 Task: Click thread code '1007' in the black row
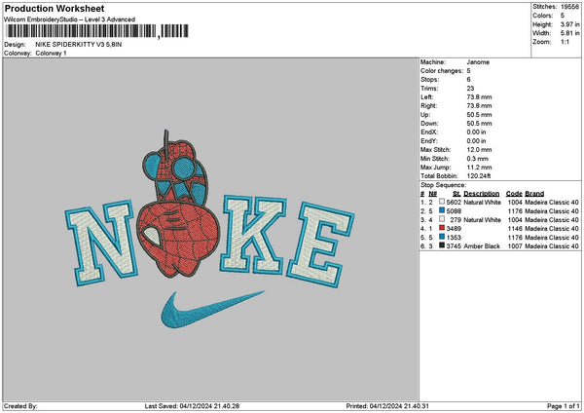point(515,246)
